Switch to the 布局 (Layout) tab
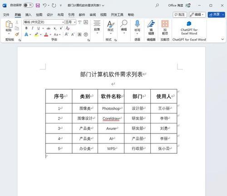This screenshot has width=227, height=196. tap(60, 15)
